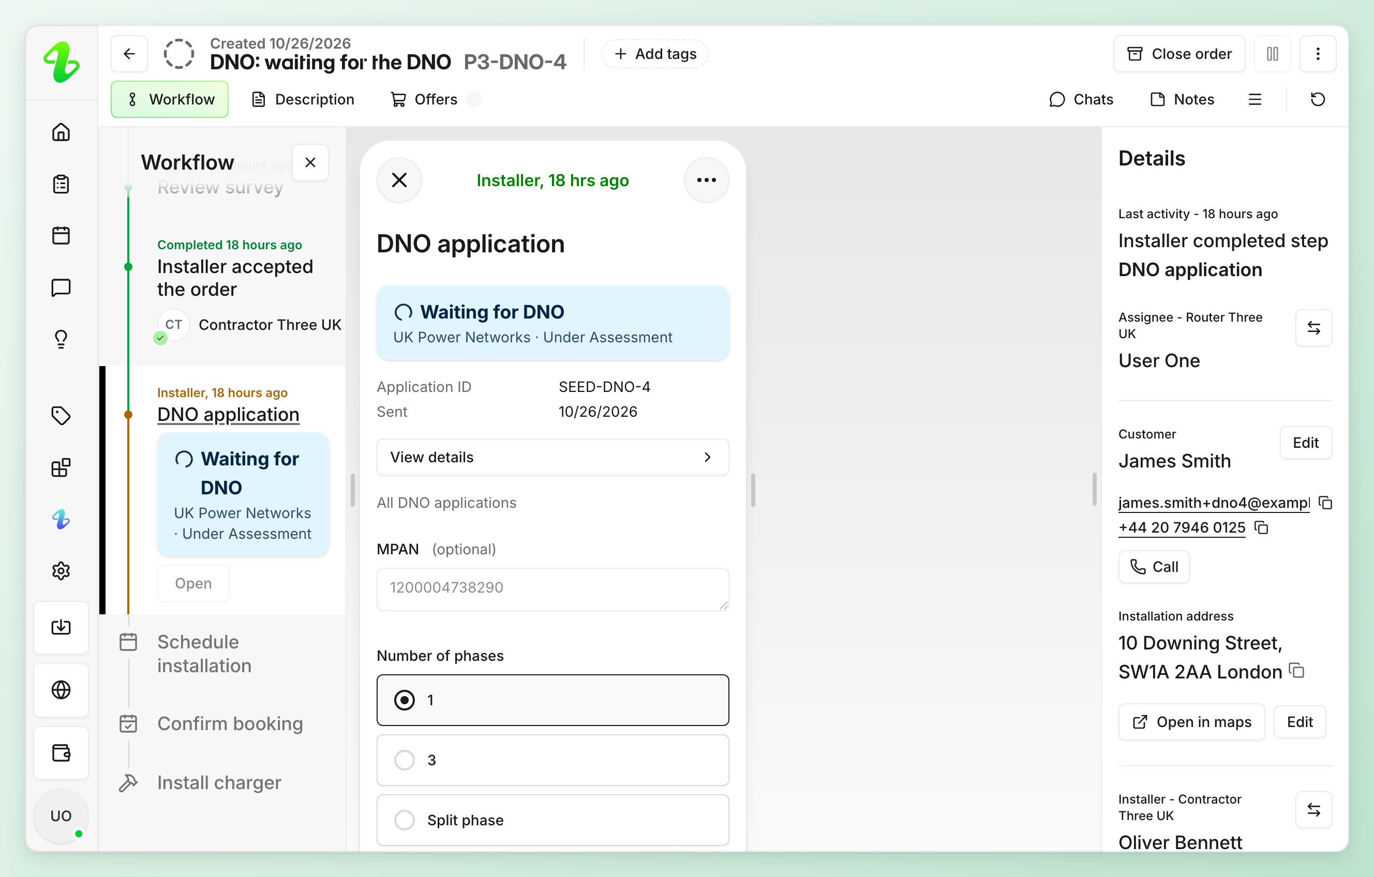Viewport: 1374px width, 877px height.
Task: Go back with the arrow button
Action: click(x=129, y=54)
